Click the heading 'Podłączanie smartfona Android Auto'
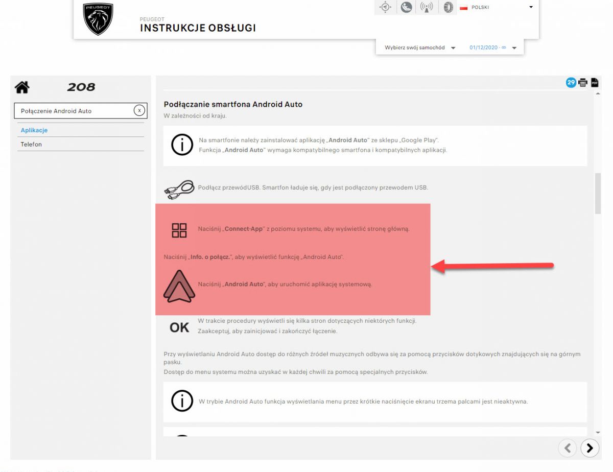The height and width of the screenshot is (472, 613). click(233, 104)
